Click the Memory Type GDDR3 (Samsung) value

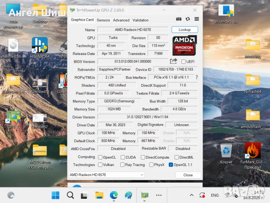pos(119,101)
